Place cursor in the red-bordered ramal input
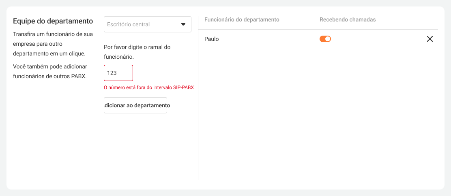 118,73
